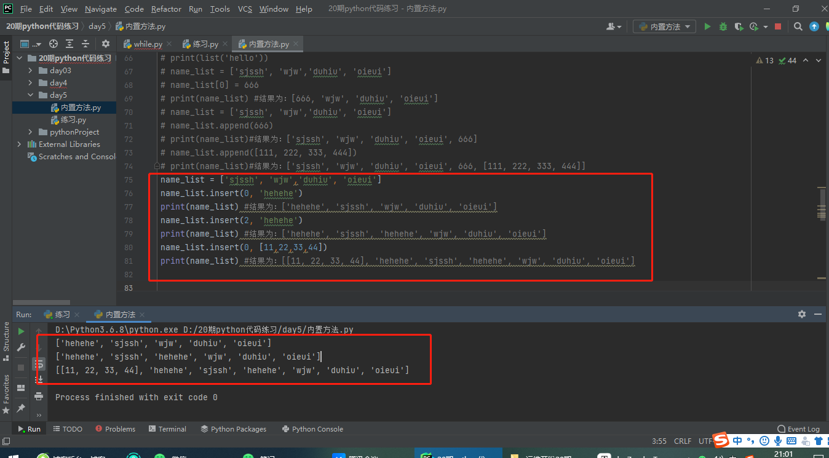Screen dimensions: 829x458
Task: Jump to previous highlighted error arrow
Action: [x=806, y=60]
